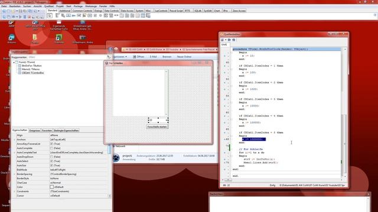
Task: Pick the TButton component icon
Action: pyautogui.click(x=69, y=16)
